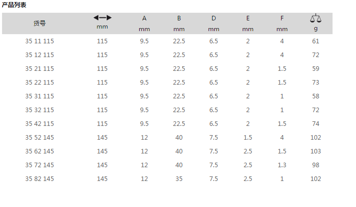Image resolution: width=356 pixels, height=207 pixels.
Task: Select item 35 62 145
Action: click(39, 151)
